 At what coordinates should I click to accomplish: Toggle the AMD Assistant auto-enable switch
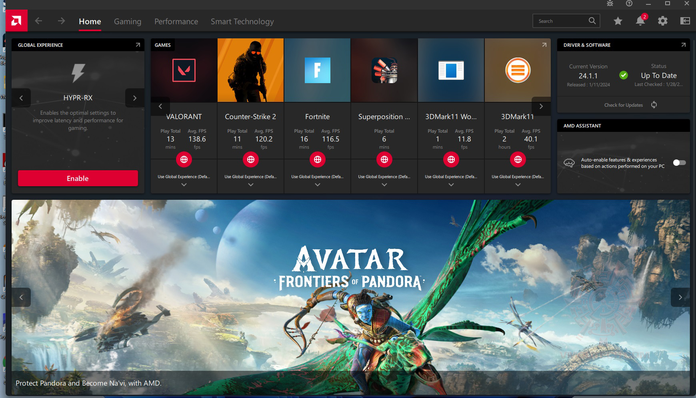(679, 163)
